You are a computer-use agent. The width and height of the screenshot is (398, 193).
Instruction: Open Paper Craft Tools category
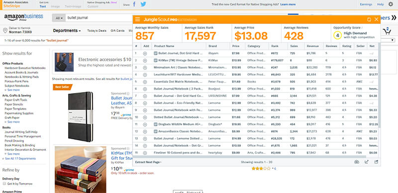(16, 100)
